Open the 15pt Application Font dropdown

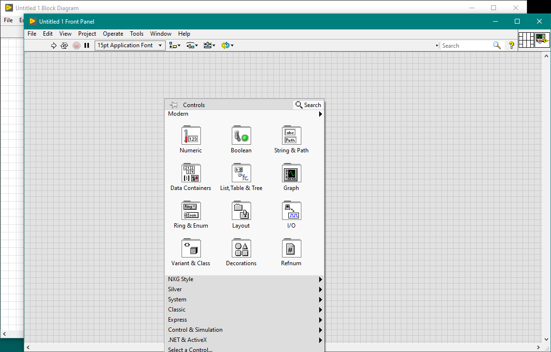point(130,45)
